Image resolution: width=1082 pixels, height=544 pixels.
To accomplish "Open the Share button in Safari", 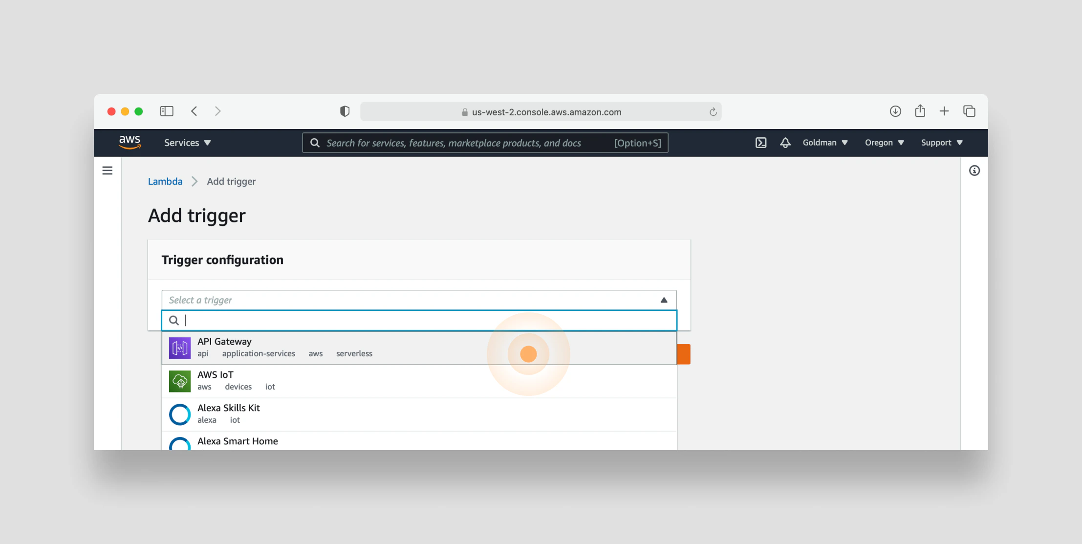I will click(x=920, y=111).
